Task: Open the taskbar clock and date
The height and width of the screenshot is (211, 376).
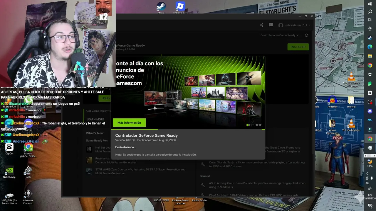Action: (370, 197)
